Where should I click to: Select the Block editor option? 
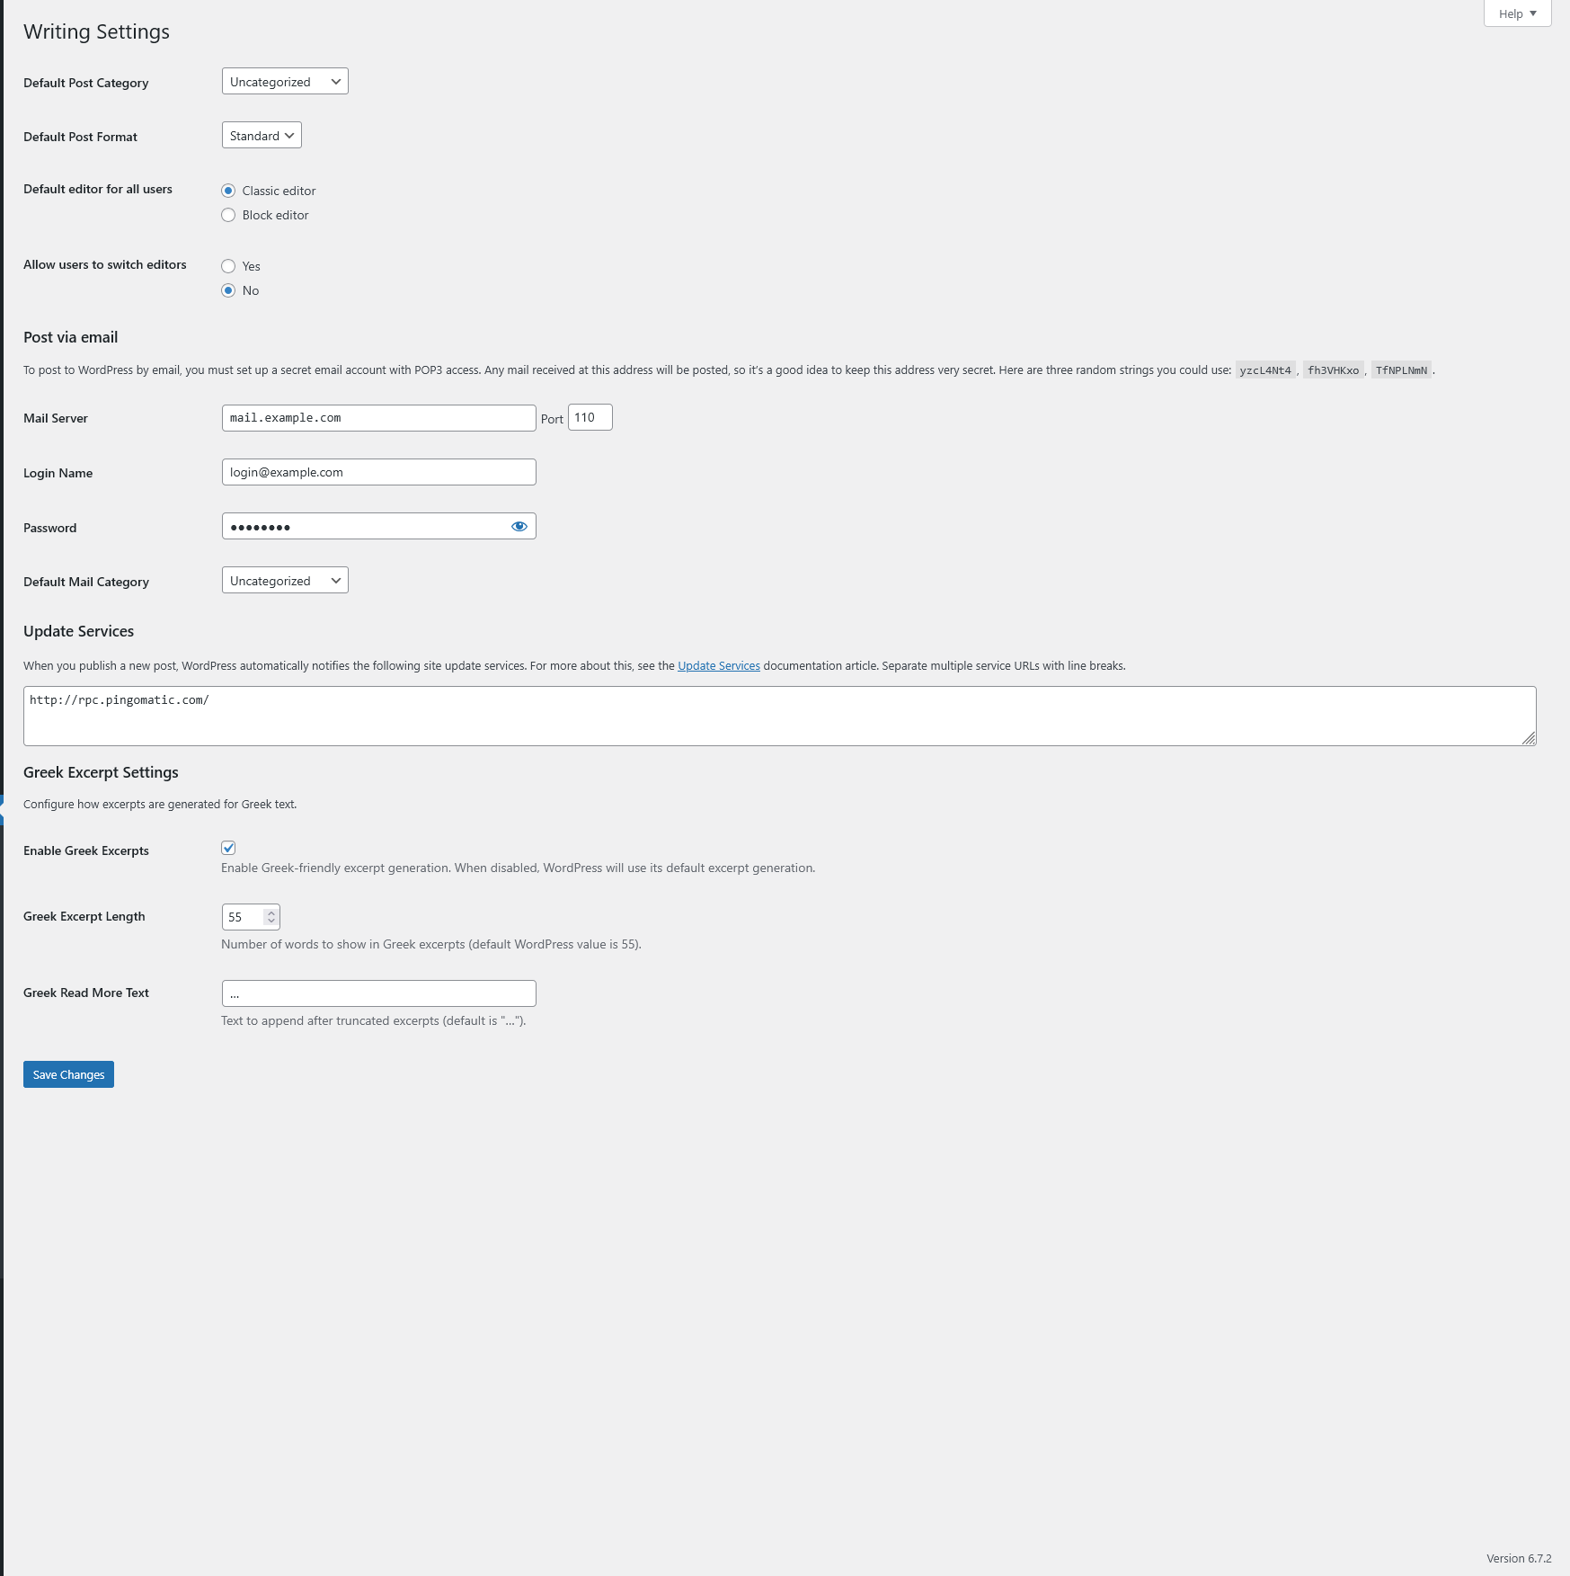coord(228,215)
